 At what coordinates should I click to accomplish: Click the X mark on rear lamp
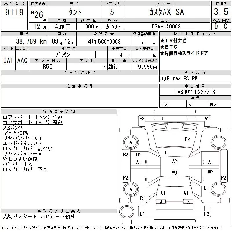coord(188,202)
